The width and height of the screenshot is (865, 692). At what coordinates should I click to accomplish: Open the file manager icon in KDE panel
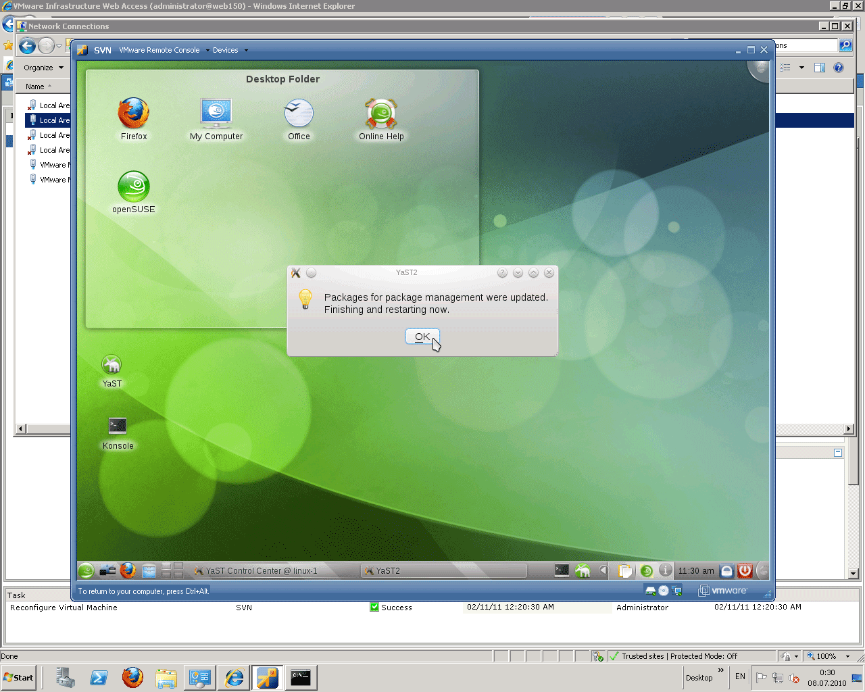click(149, 571)
